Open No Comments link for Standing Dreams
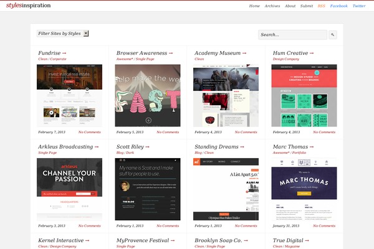374x249 pixels. point(246,225)
